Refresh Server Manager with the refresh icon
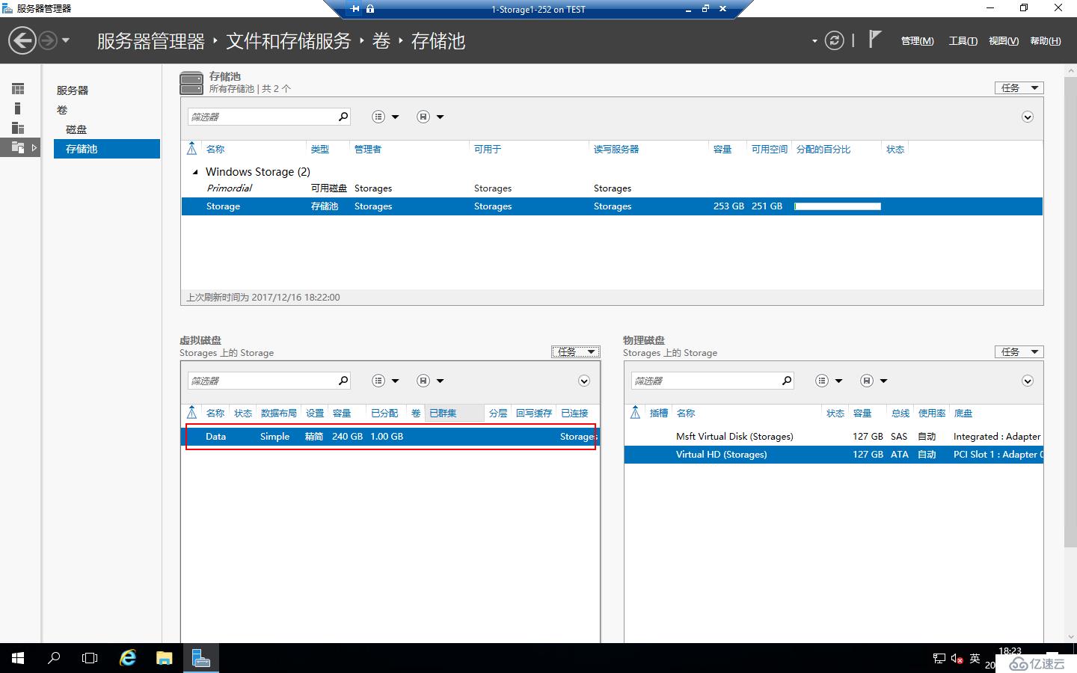Viewport: 1077px width, 673px height. point(834,40)
